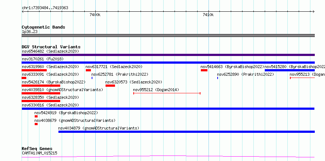Click the blue nsv3170261 variant bar
Image resolution: width=325 pixels, height=161 pixels.
pos(168,63)
